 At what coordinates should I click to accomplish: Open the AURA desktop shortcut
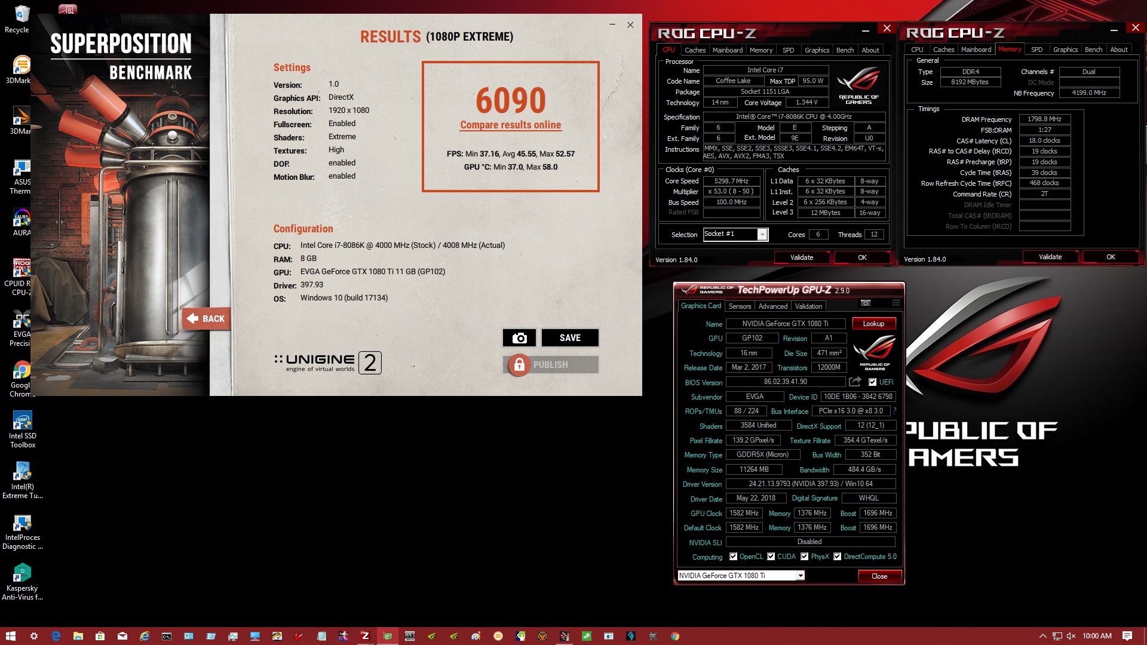click(21, 223)
